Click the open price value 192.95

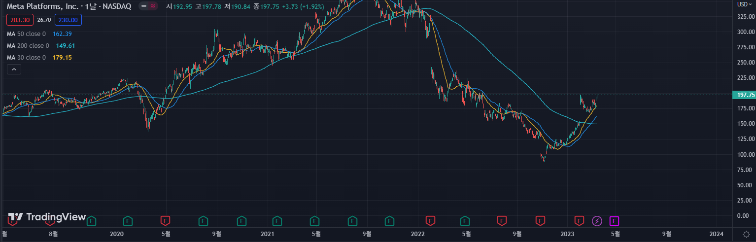182,6
